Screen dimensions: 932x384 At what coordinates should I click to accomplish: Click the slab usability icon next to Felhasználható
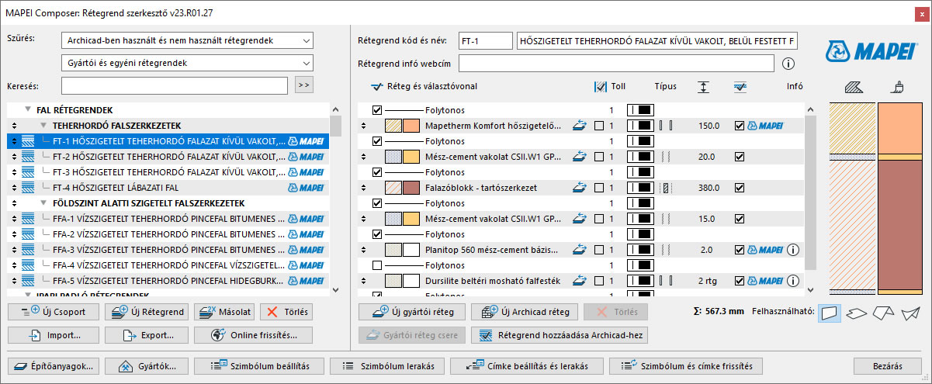click(857, 313)
